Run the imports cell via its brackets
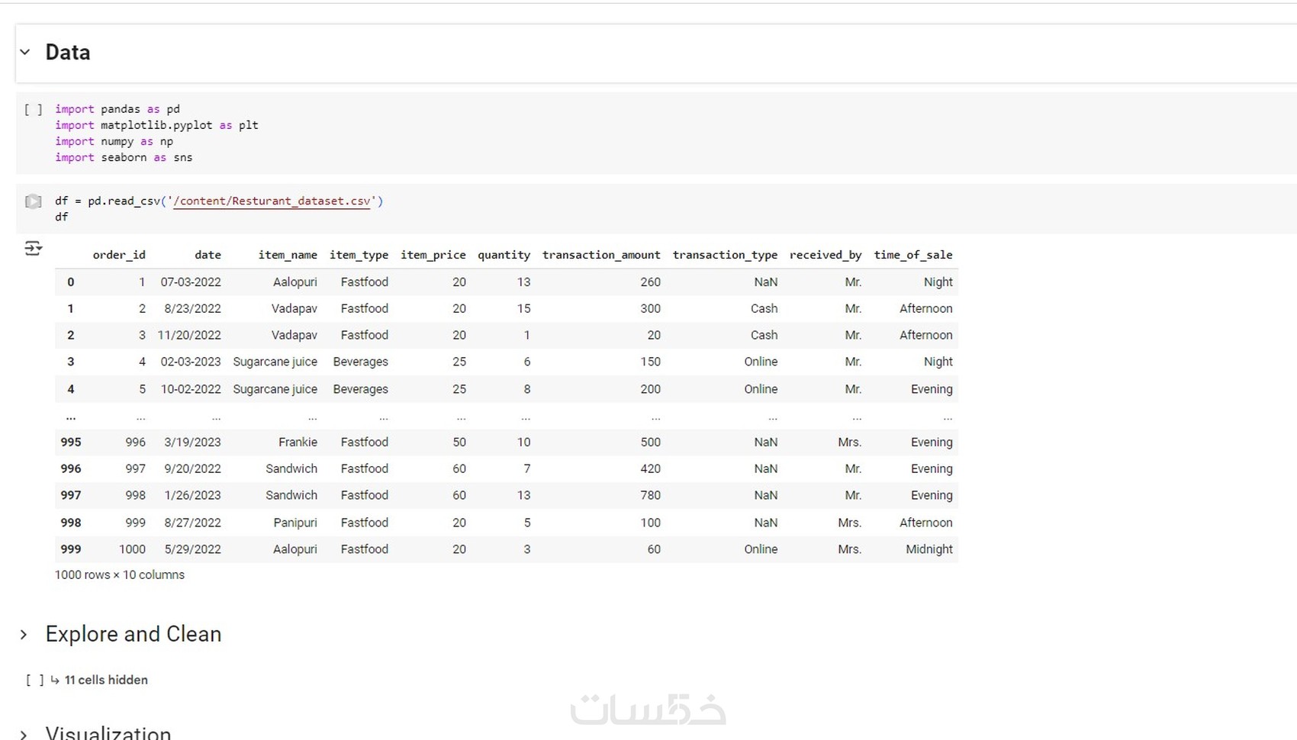 click(33, 109)
